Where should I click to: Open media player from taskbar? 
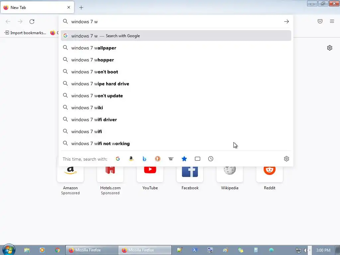[42, 250]
